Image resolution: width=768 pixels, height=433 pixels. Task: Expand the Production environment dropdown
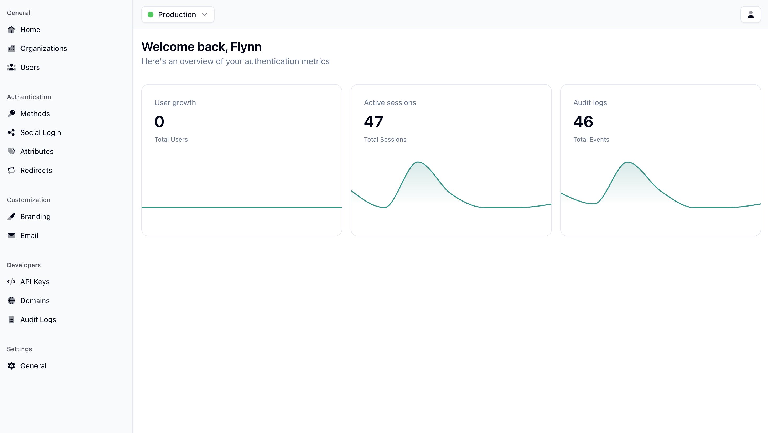[177, 14]
